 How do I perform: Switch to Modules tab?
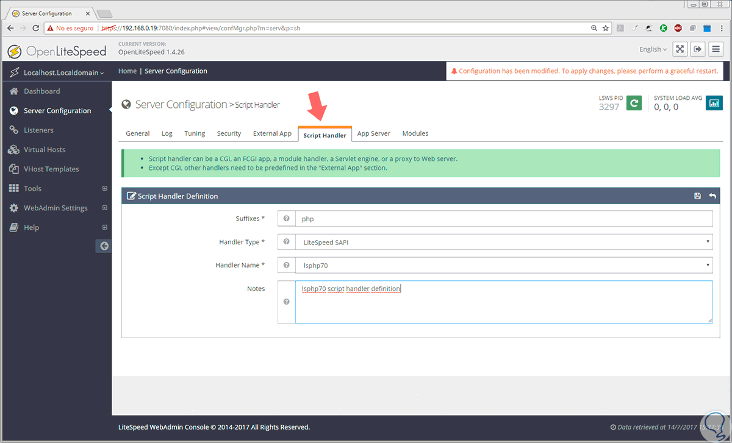coord(415,133)
